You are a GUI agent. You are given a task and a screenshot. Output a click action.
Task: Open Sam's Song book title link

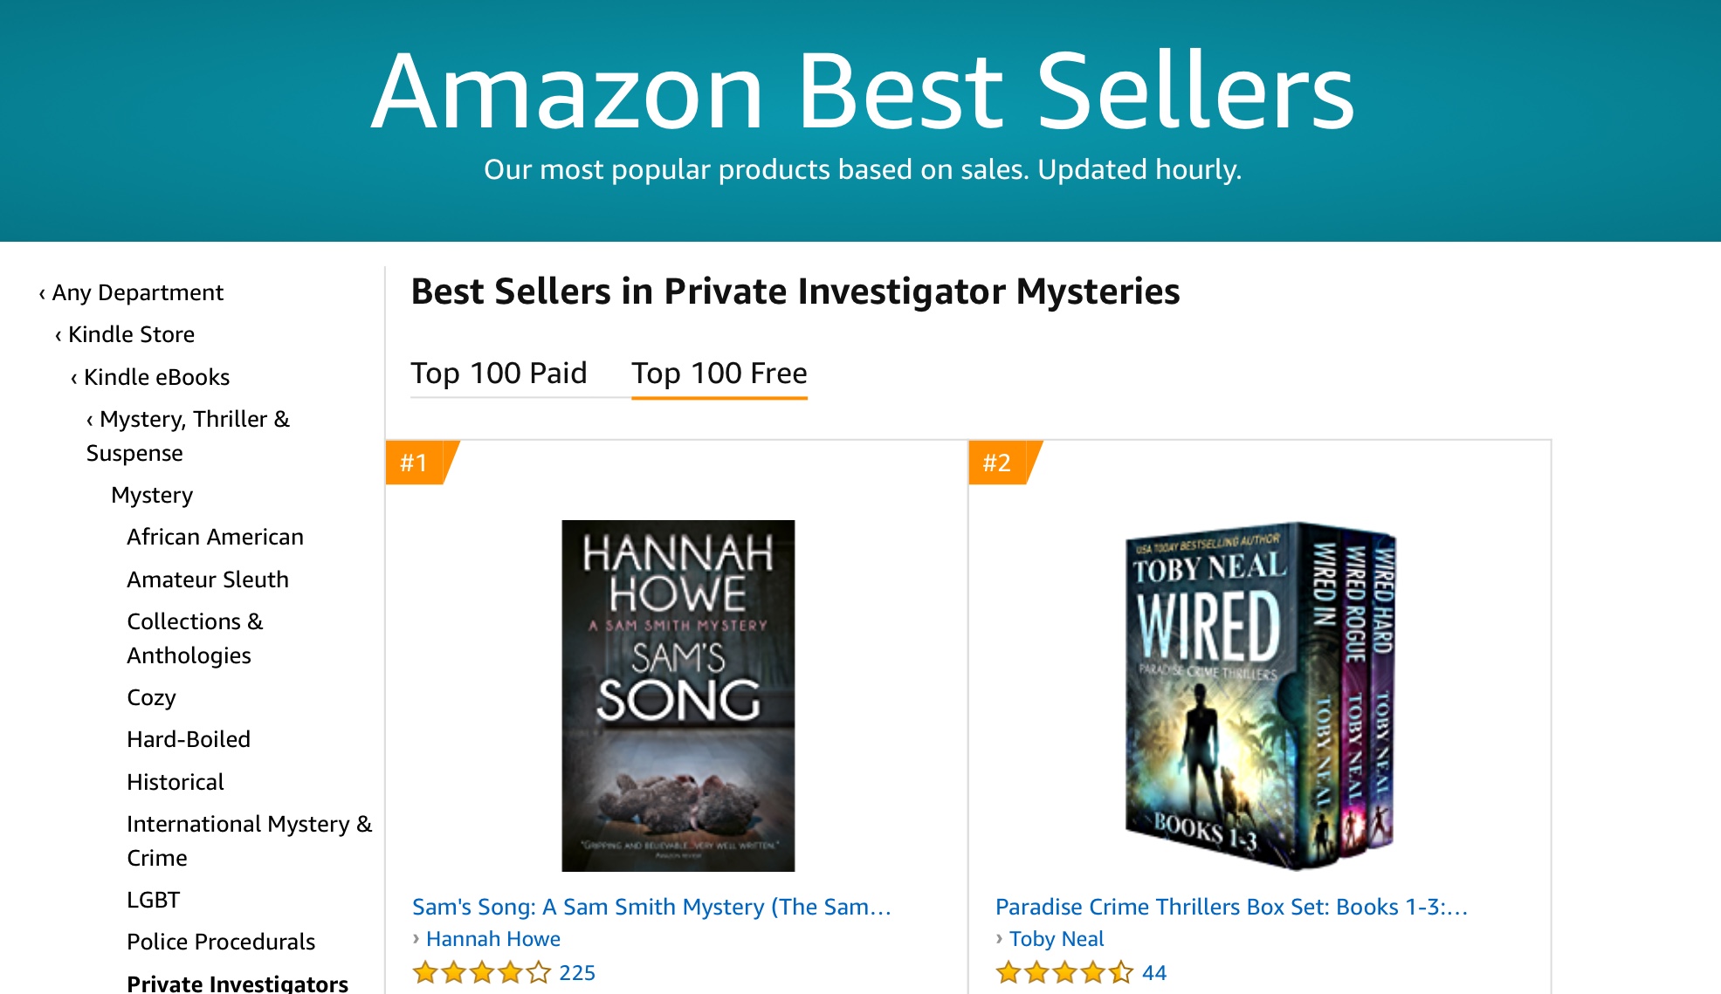(x=651, y=907)
